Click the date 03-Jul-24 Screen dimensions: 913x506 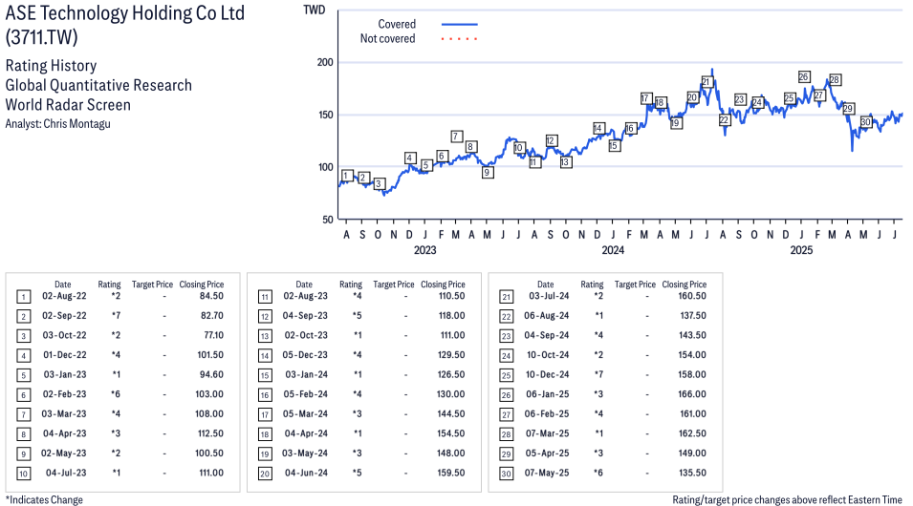[549, 296]
